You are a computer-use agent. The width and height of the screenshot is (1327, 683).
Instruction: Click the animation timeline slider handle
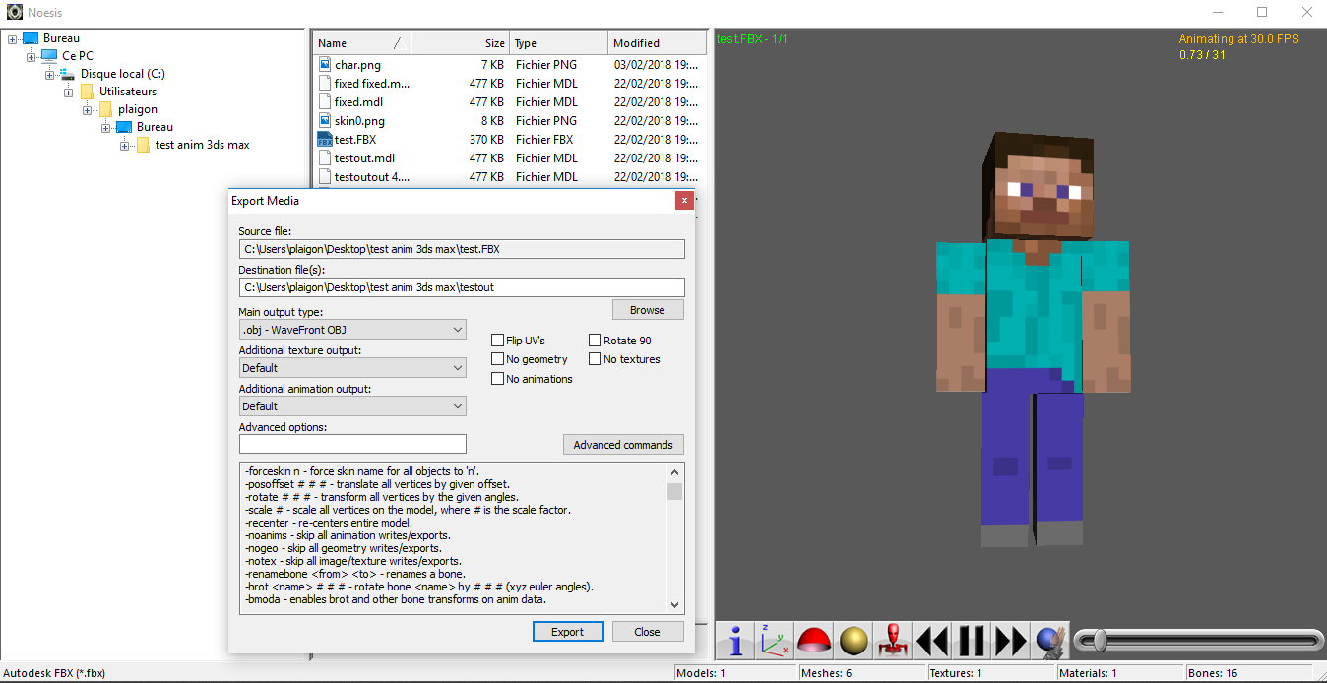pyautogui.click(x=1101, y=641)
